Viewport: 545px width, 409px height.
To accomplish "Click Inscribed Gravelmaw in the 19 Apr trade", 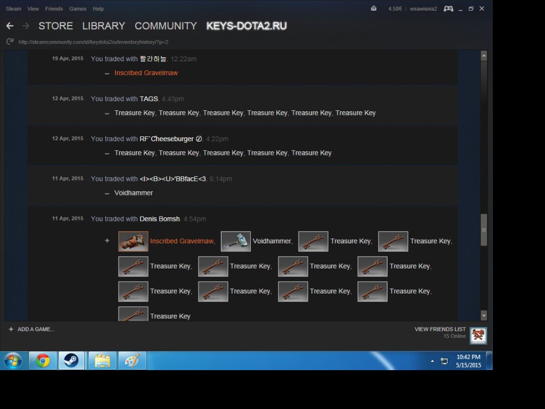I will click(x=146, y=72).
